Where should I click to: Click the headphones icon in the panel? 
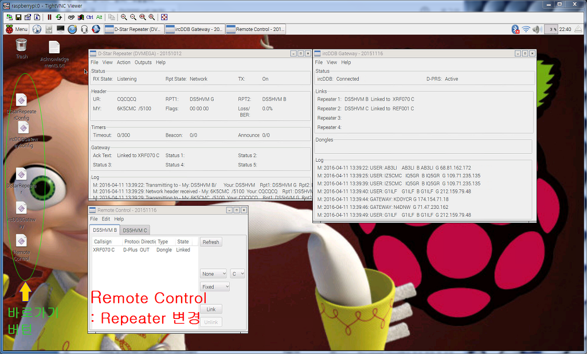84,29
